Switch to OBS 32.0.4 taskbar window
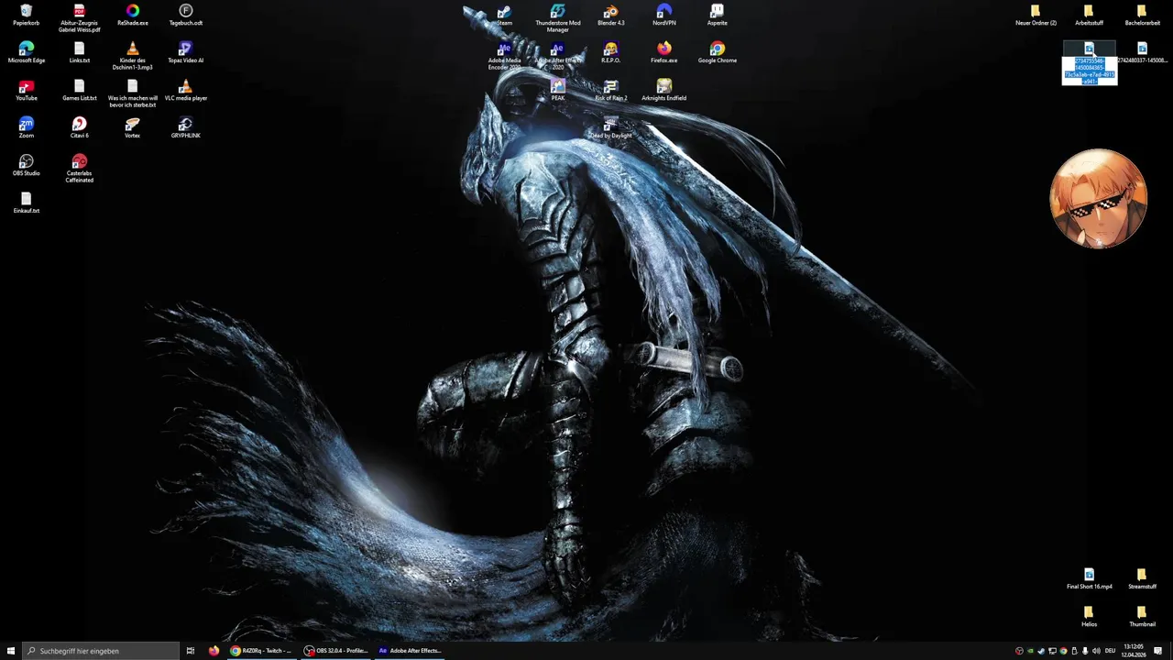This screenshot has width=1173, height=660. tap(336, 651)
